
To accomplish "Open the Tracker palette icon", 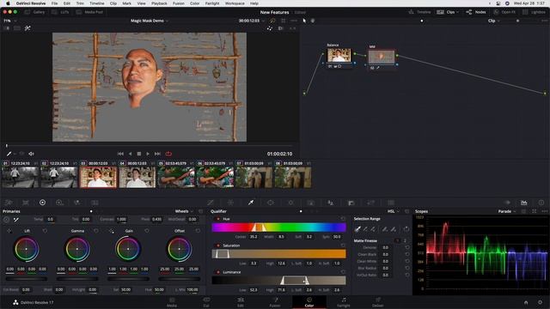I will pos(290,203).
